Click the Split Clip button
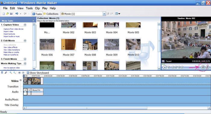211x114 pixels. (x=203, y=67)
